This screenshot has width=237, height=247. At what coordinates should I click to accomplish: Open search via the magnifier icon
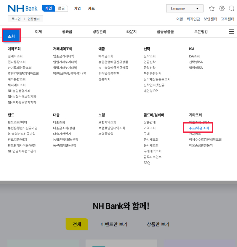tap(231, 8)
